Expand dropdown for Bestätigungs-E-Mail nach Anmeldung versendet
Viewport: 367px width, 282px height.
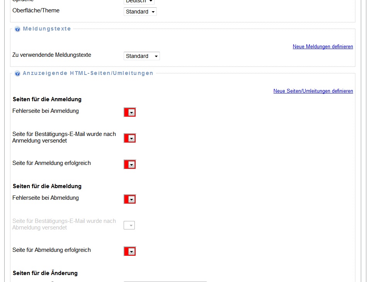click(x=130, y=138)
